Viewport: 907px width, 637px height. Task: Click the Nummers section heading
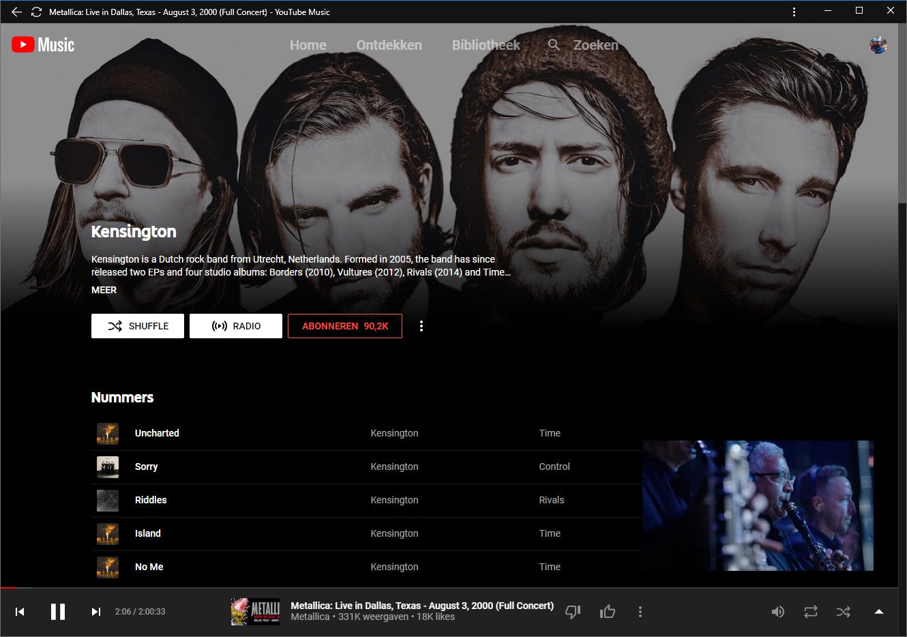[x=122, y=398]
